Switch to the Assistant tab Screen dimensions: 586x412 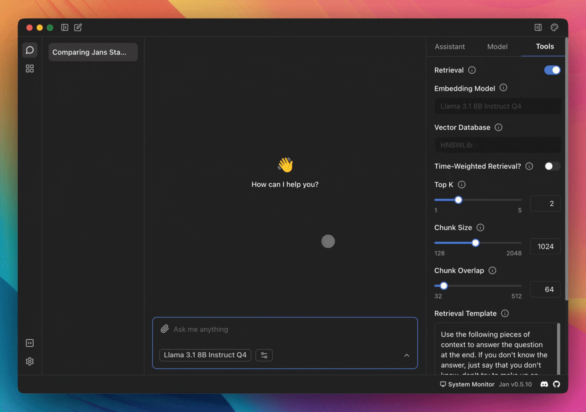[x=449, y=47]
